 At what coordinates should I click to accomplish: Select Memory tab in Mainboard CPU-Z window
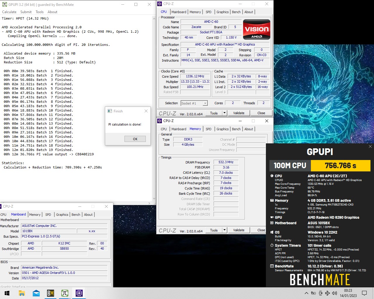point(35,215)
